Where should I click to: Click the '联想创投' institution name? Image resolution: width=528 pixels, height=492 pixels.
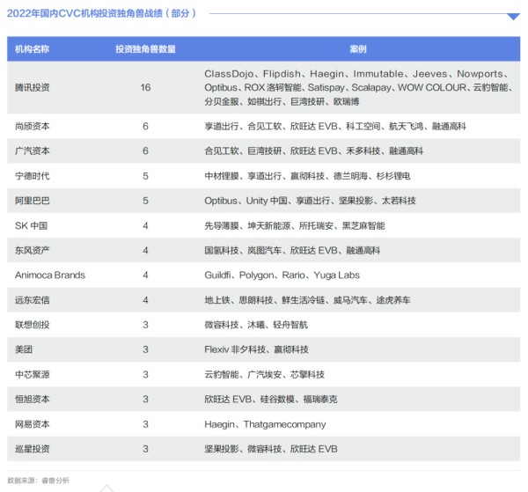[33, 325]
